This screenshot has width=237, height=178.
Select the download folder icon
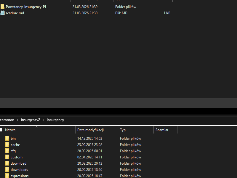tap(7, 163)
